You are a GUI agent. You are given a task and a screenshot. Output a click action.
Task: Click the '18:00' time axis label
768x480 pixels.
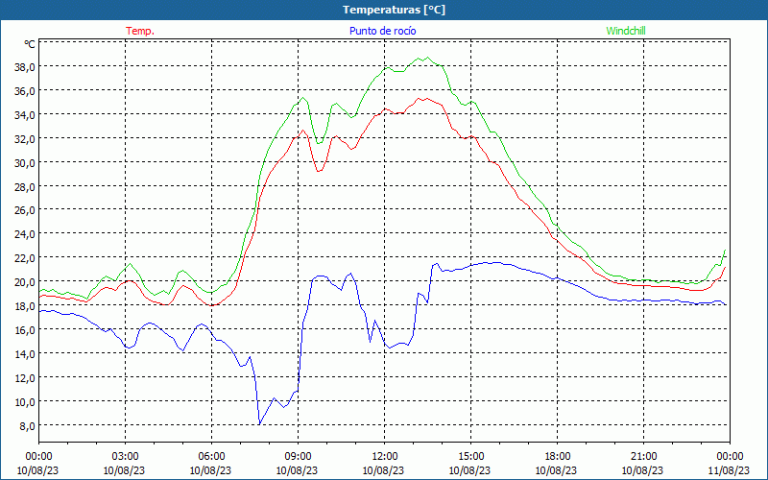(558, 457)
